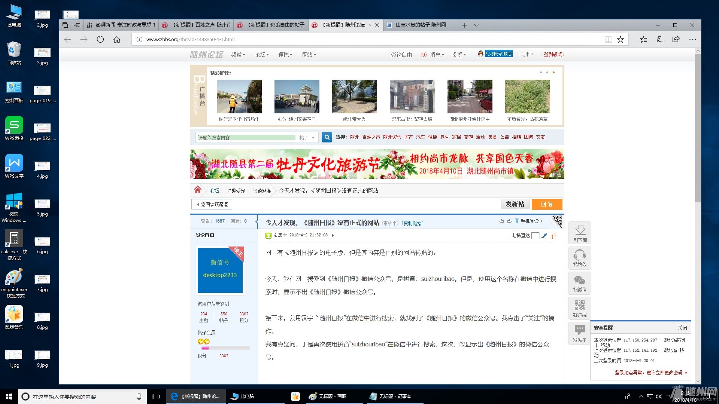Open search type 帖子 dropdown
Viewport: 719px width, 404px height.
(307, 138)
